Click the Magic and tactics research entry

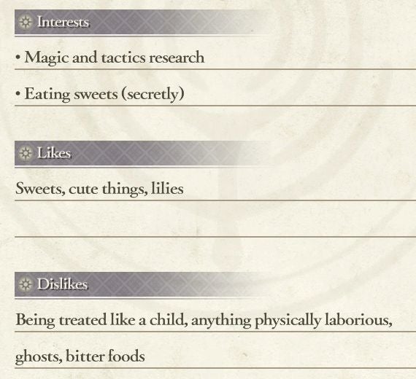[x=115, y=58]
